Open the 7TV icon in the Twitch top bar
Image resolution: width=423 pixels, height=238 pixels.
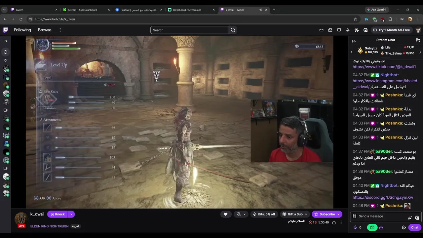click(x=357, y=30)
